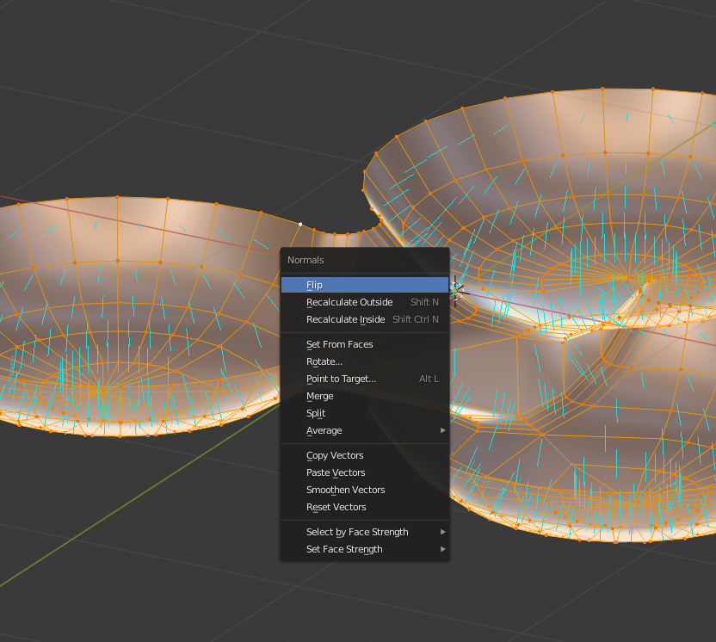
Task: Click the 3D cursor beside the menu
Action: point(457,292)
